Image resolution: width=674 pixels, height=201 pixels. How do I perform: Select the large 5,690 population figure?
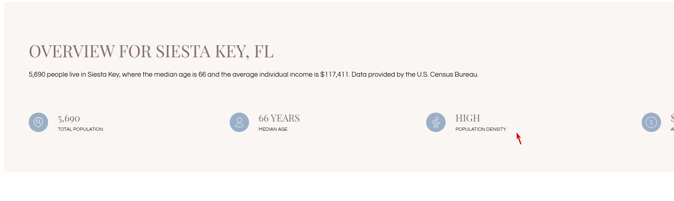click(x=69, y=119)
